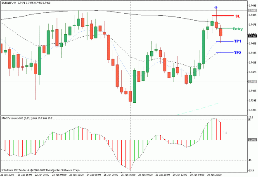Click the 0.7425 price axis label

coord(252,72)
